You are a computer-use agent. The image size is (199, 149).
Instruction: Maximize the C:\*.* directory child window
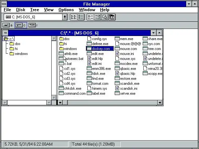159,33
